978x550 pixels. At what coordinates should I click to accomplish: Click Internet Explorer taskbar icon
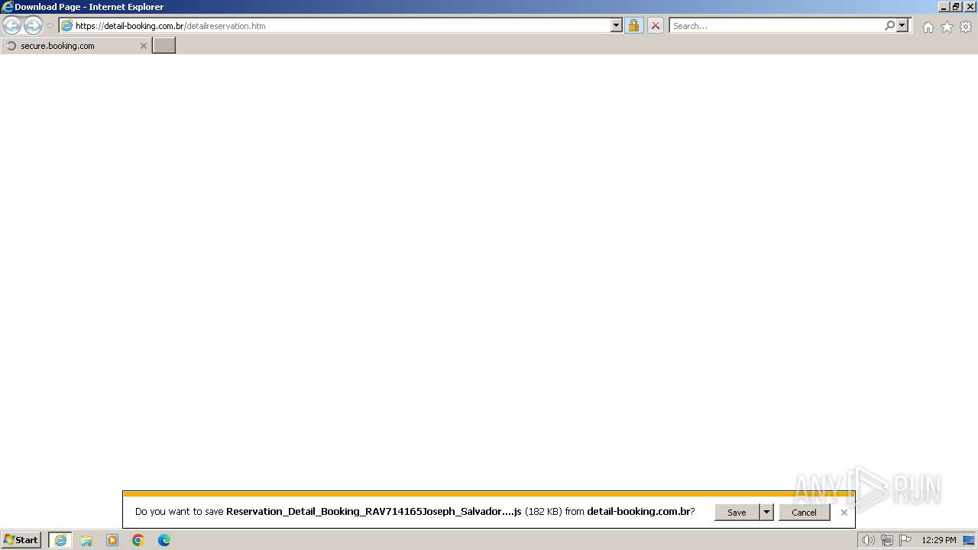click(x=60, y=540)
